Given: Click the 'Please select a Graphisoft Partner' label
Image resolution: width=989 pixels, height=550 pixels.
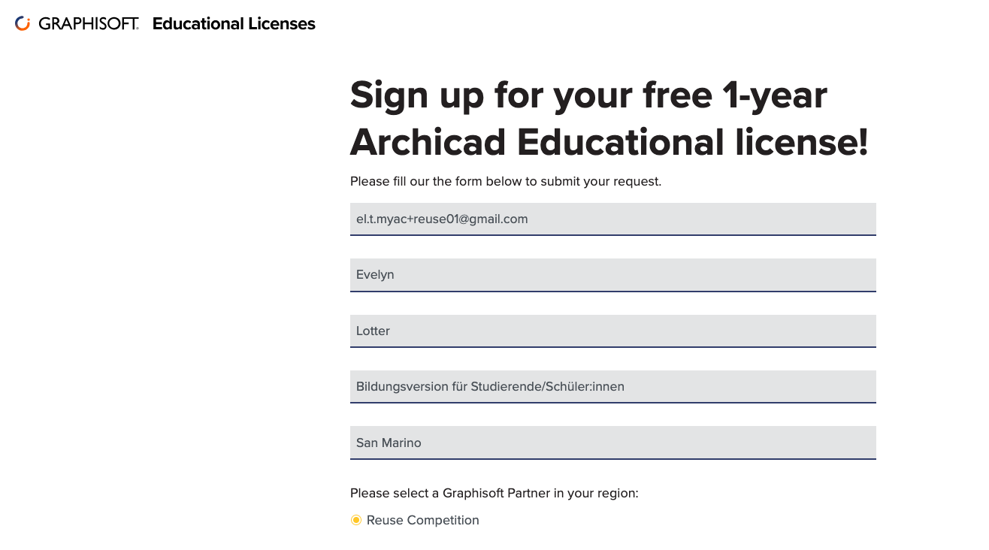Looking at the screenshot, I should [494, 494].
